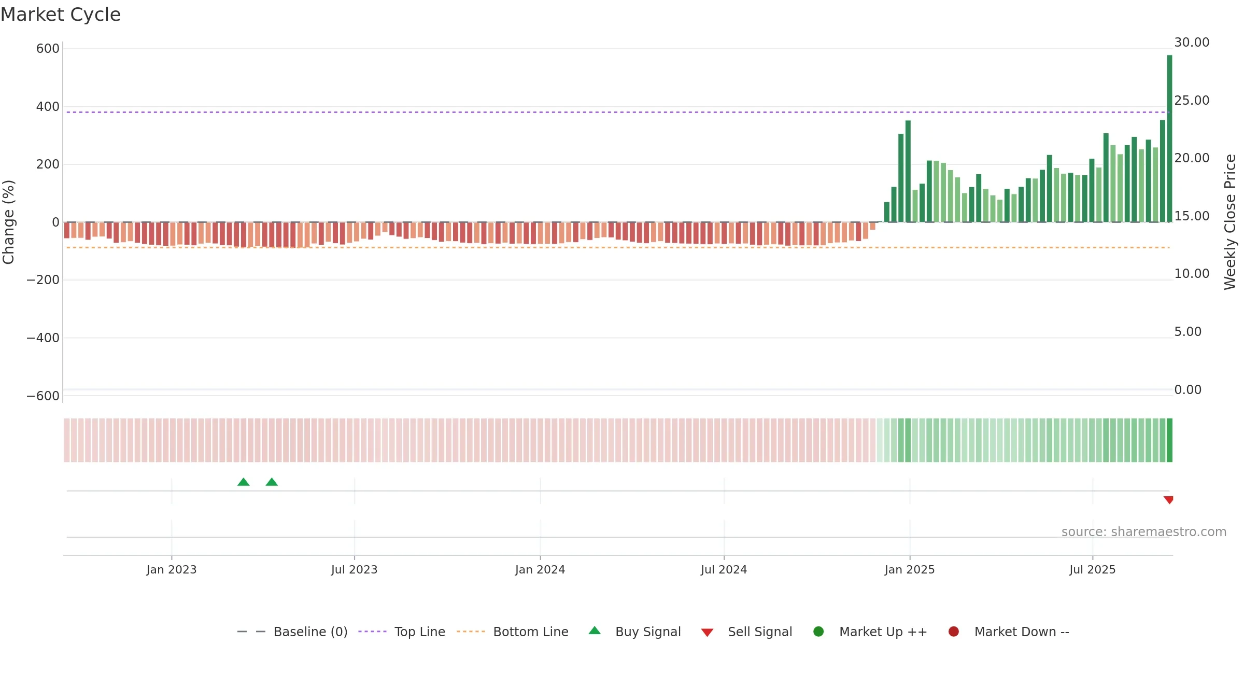This screenshot has height=700, width=1244.
Task: Click the gray dashed Baseline legend swatch
Action: pyautogui.click(x=251, y=632)
